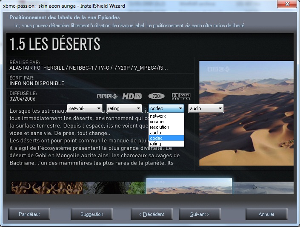Screen dimensions: 300x227
Task: Choose 'audio' from the open list
Action: (166, 133)
